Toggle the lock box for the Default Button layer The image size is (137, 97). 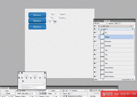(x=97, y=76)
